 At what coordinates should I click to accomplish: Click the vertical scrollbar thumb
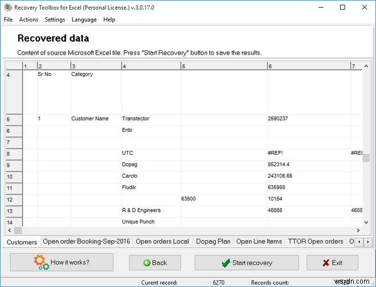pos(366,158)
